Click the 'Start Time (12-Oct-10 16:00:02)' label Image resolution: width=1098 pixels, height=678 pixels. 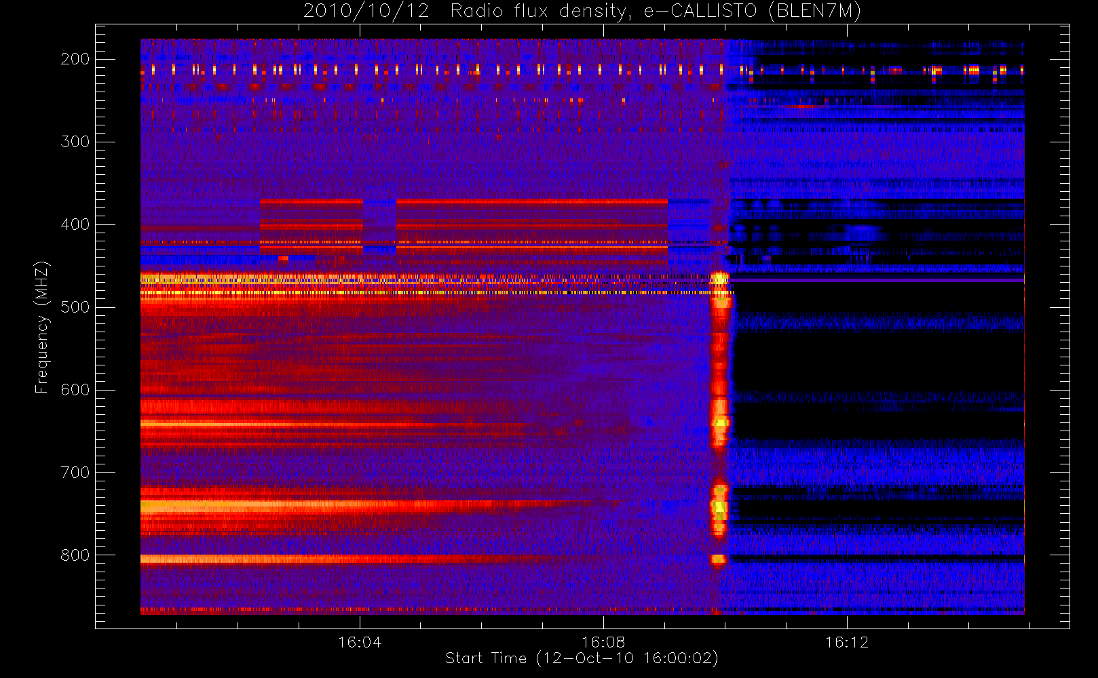[x=582, y=658]
